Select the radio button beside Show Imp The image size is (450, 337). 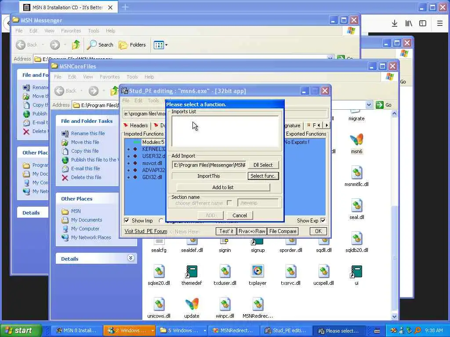point(161,220)
